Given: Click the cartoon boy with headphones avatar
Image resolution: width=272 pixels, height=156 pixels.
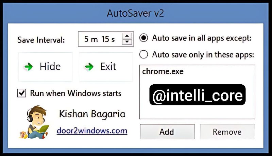Looking at the screenshot, I should point(34,122).
